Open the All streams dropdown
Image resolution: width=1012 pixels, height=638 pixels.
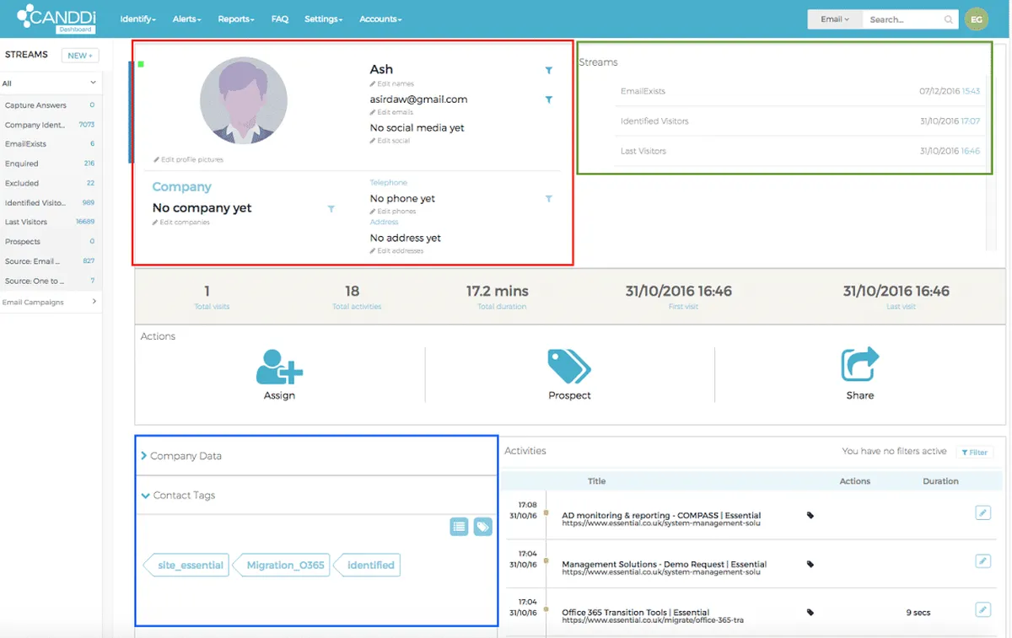tap(50, 83)
